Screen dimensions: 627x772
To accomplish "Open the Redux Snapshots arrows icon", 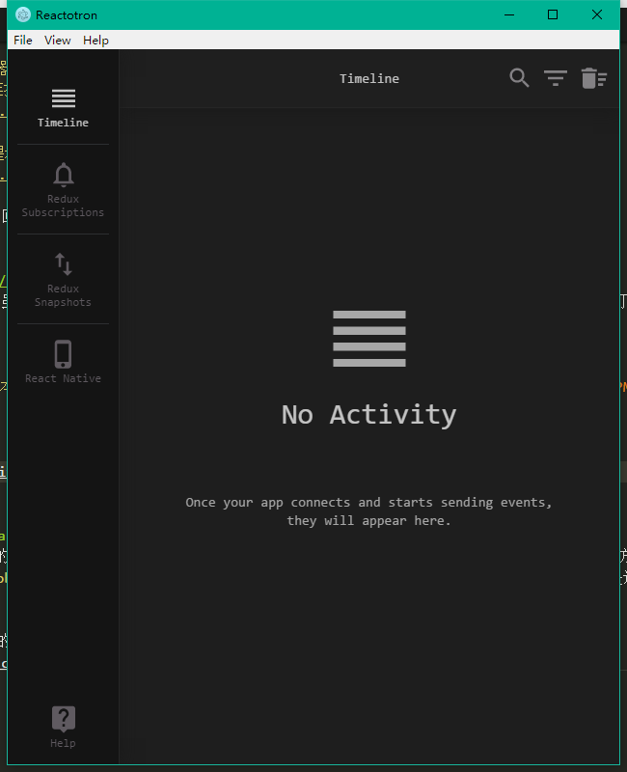I will pos(64,264).
